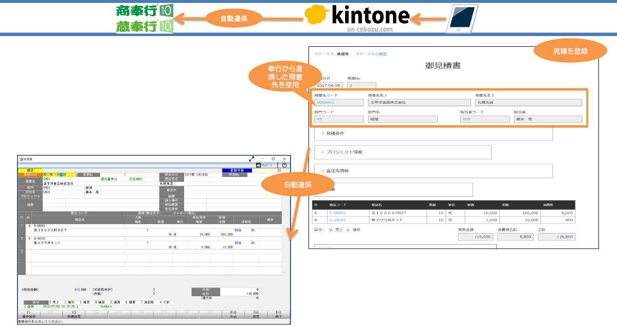Select the 消費税合計 field showing 8,800
The width and height of the screenshot is (617, 326).
coord(515,237)
